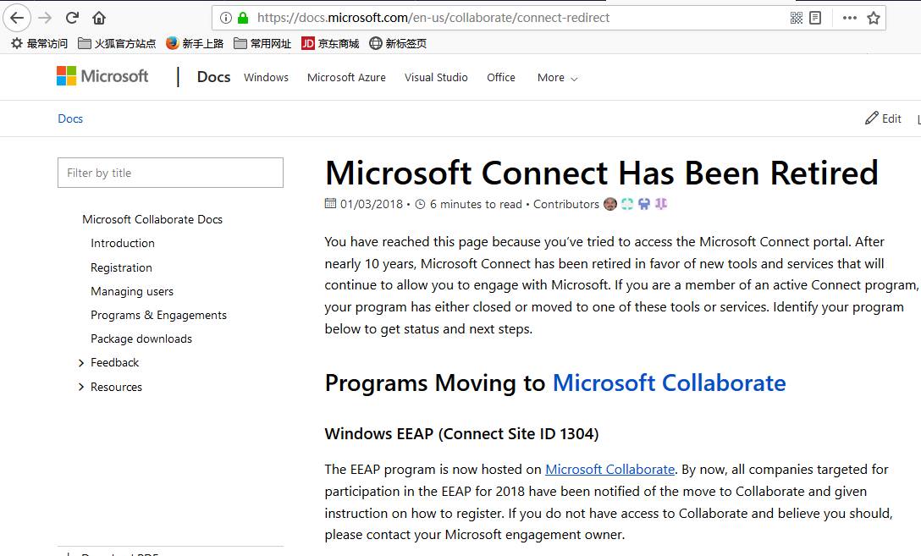Viewport: 921px width, 556px height.
Task: Open Package downloads in the sidebar
Action: tap(141, 339)
